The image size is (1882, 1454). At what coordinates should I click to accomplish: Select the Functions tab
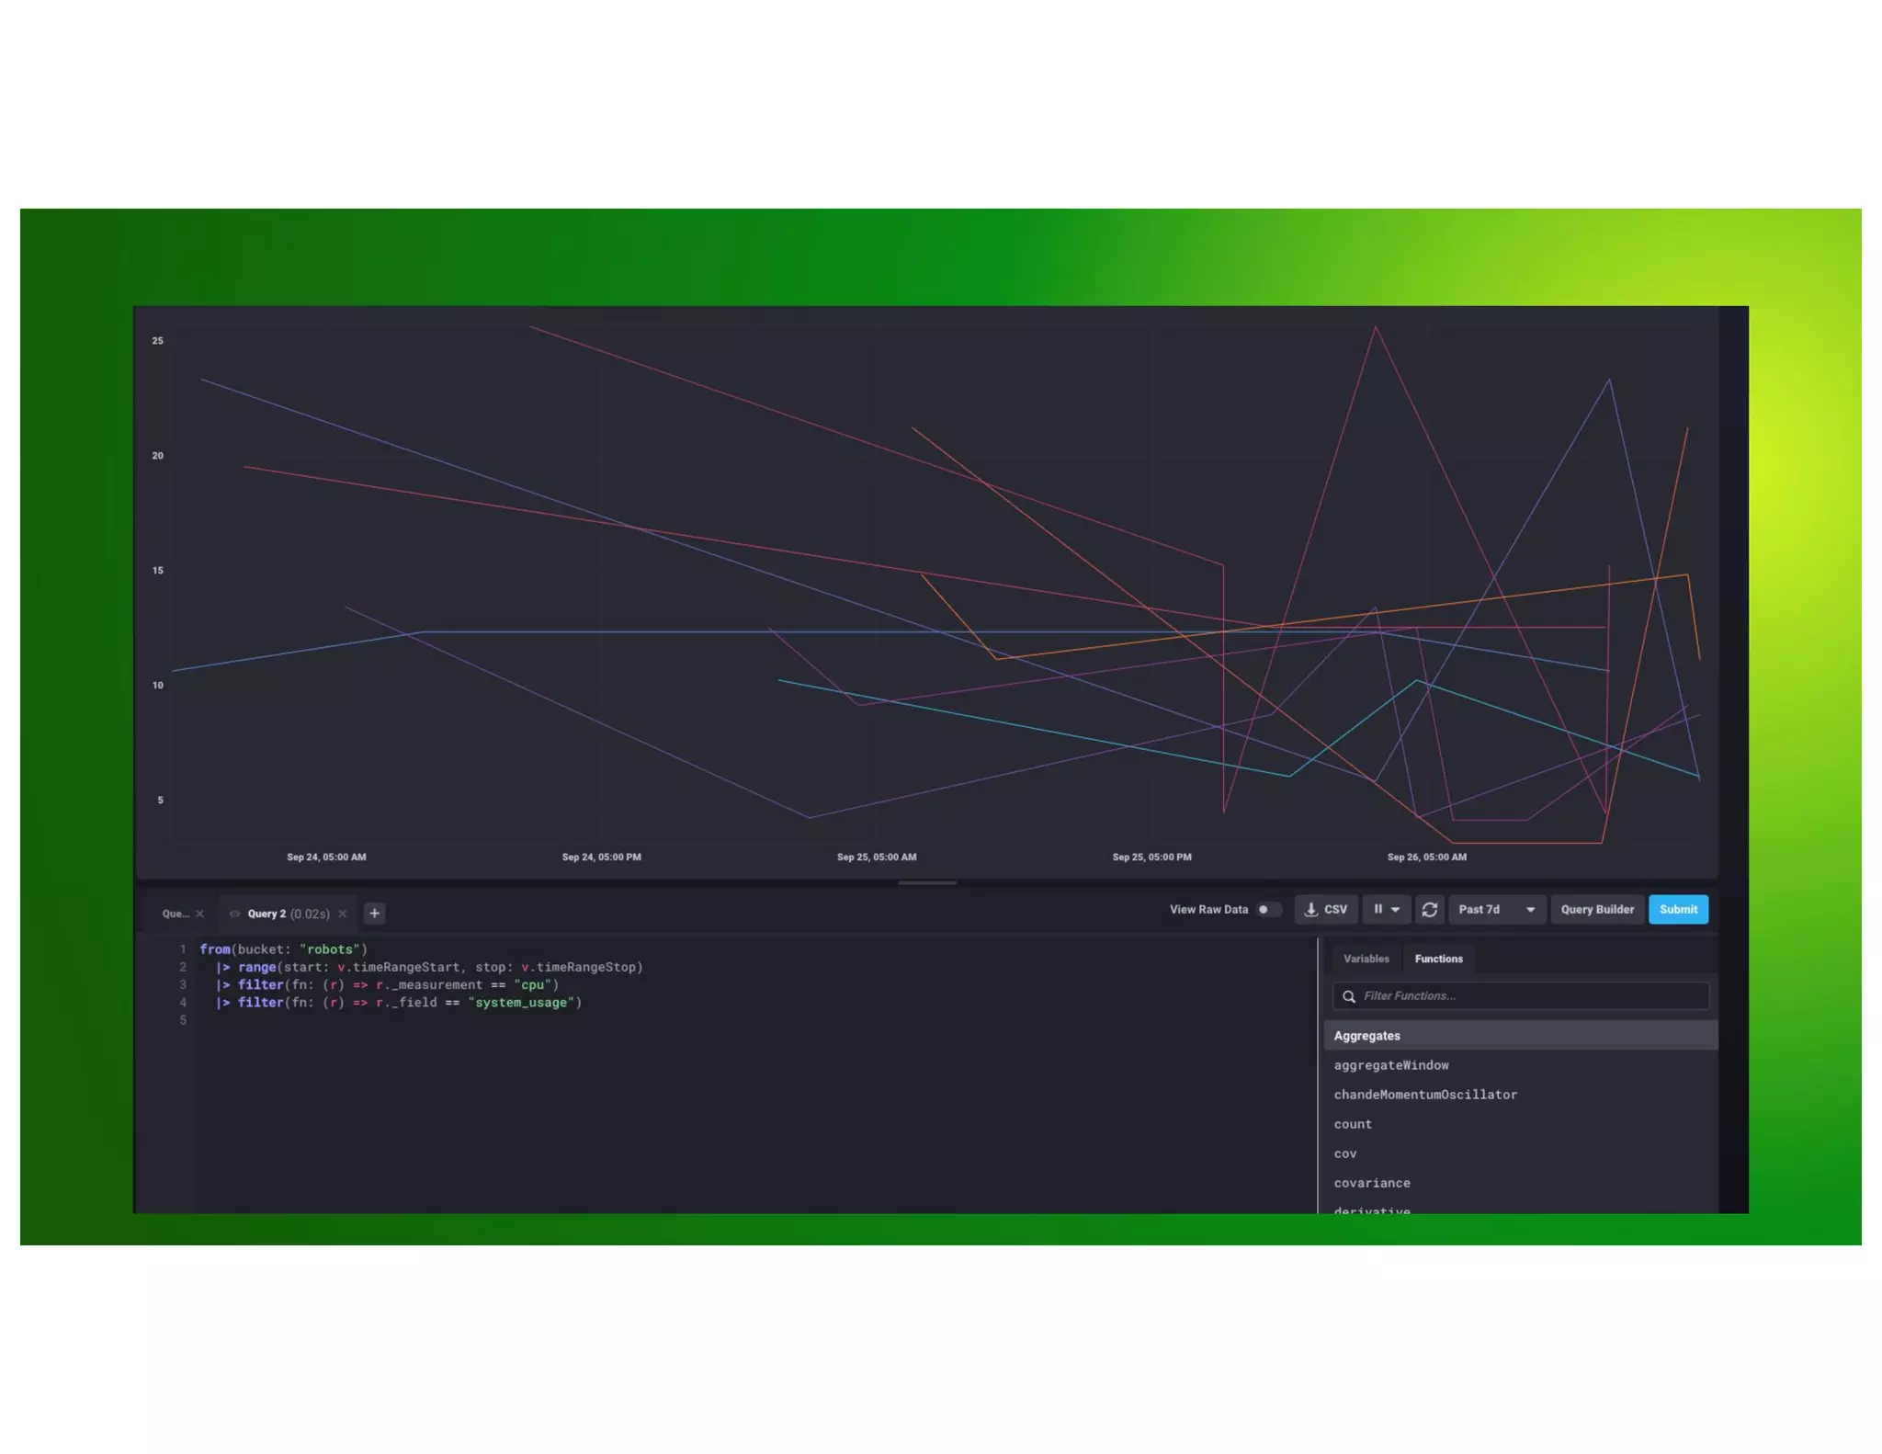coord(1438,959)
